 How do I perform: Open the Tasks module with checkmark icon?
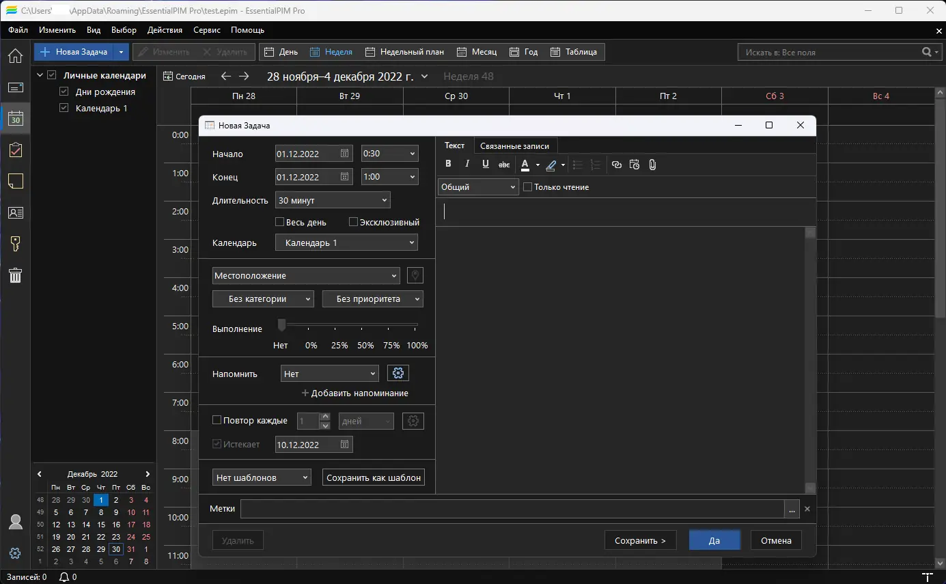(15, 150)
